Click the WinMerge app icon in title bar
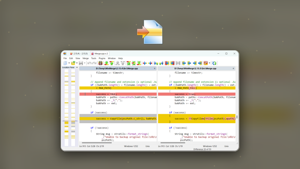Viewport: 300px width, 169px height. pyautogui.click(x=65, y=53)
